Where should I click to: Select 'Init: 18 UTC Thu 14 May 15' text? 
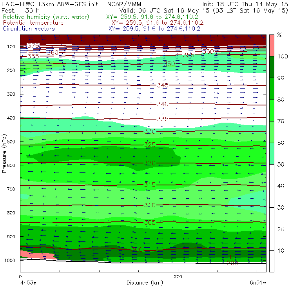(245, 4)
